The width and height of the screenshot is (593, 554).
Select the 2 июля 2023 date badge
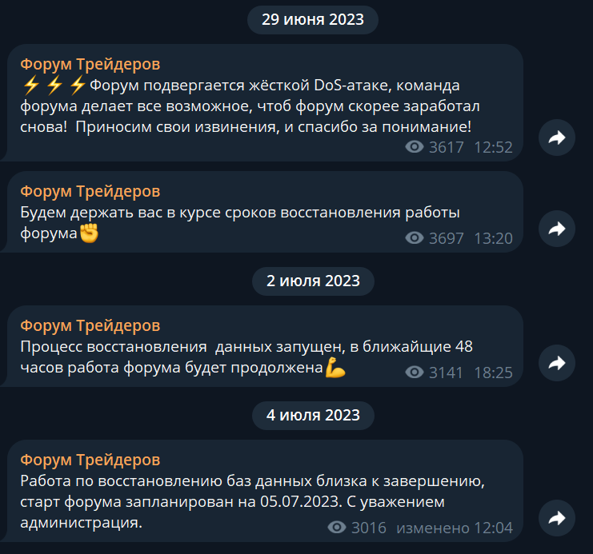click(x=313, y=281)
